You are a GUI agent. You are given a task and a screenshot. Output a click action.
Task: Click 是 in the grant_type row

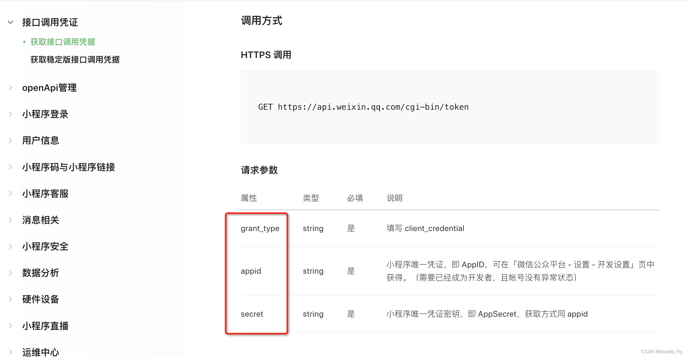coord(351,228)
